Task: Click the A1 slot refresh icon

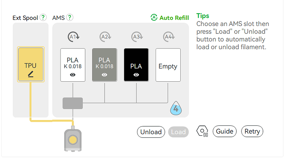Action: 73,37
